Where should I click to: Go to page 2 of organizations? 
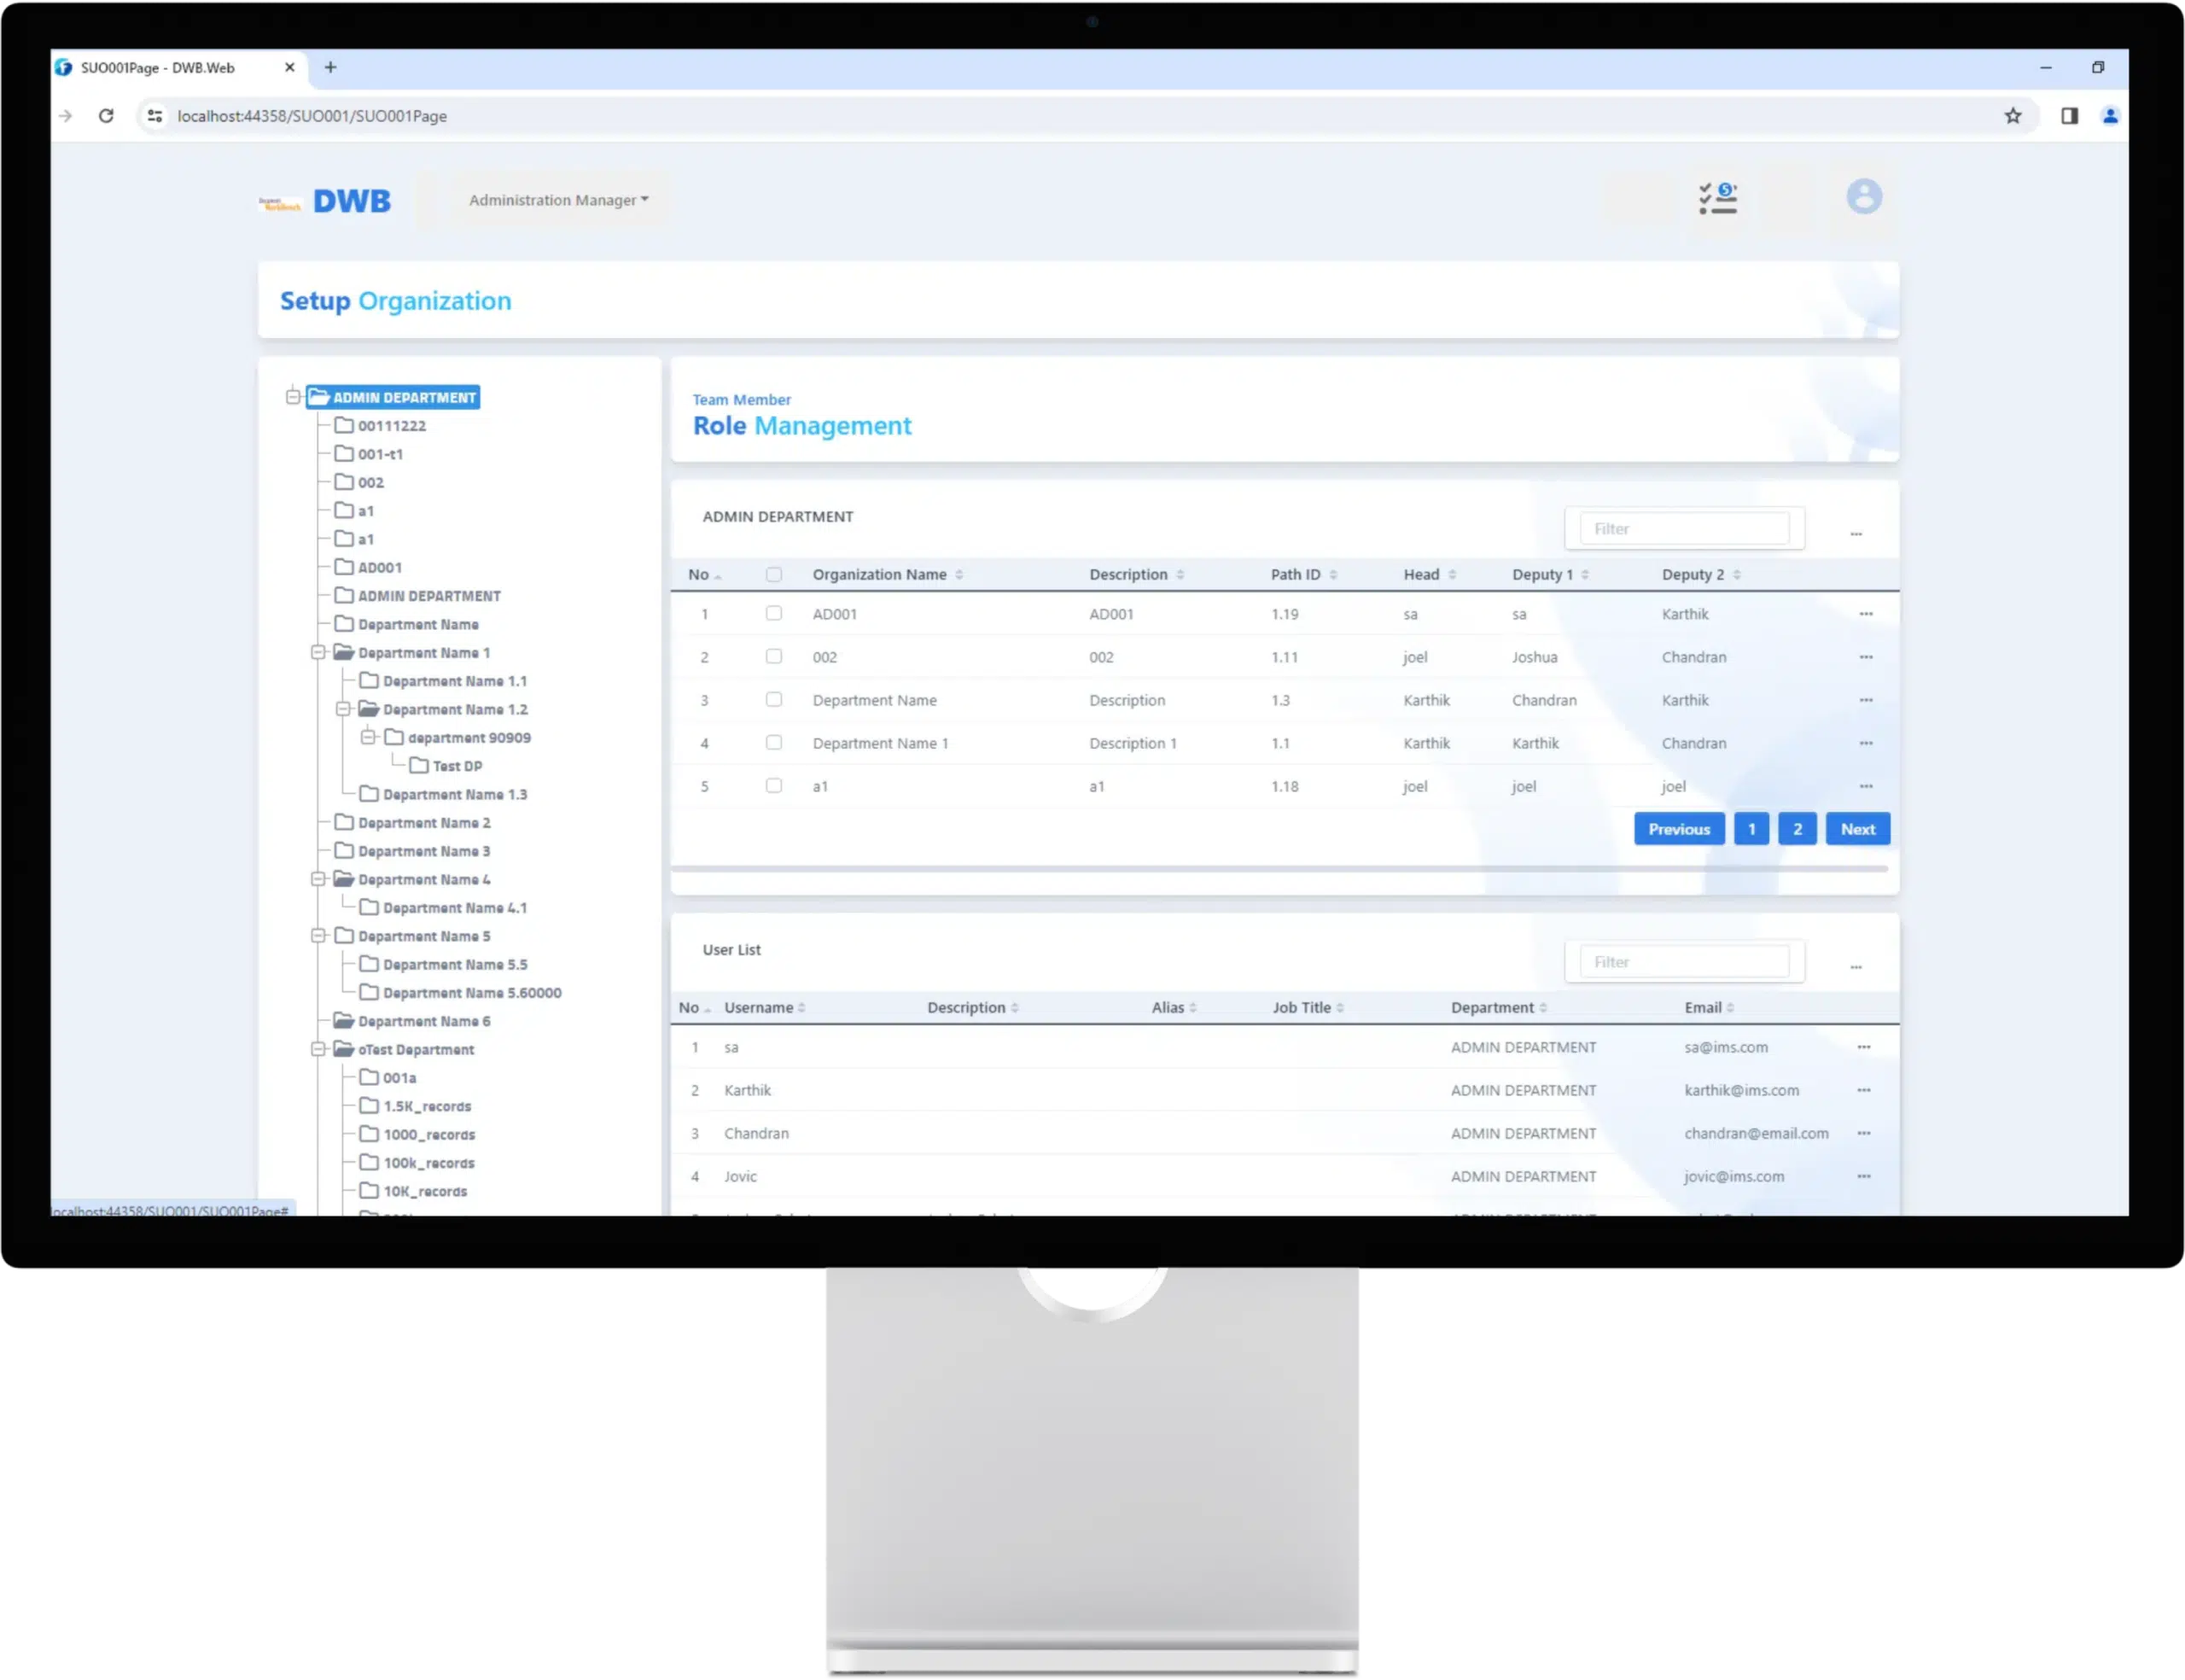[1796, 829]
